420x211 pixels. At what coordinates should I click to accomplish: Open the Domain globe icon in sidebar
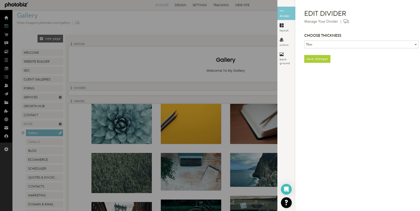coord(6,119)
